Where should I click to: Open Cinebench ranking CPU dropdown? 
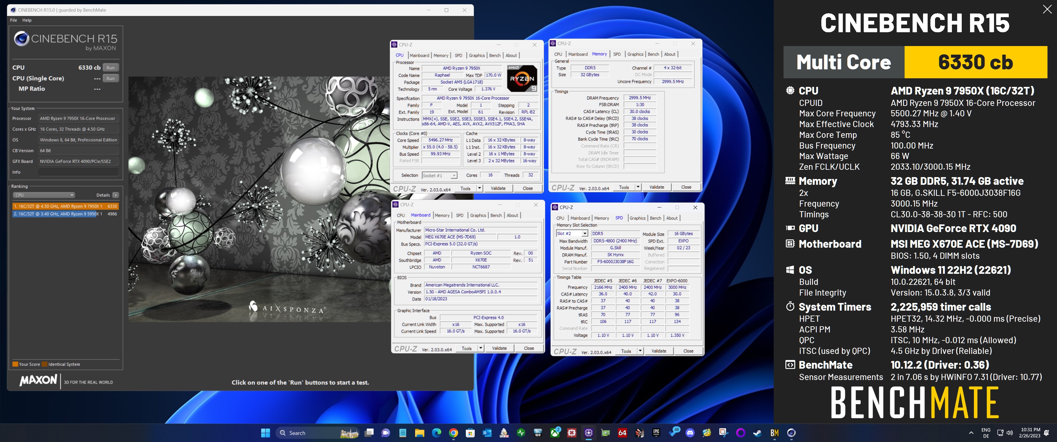click(44, 195)
